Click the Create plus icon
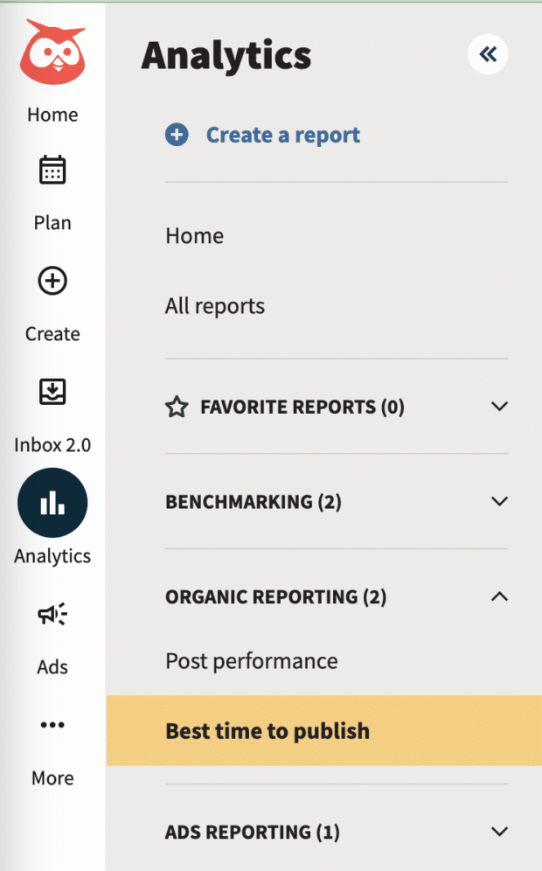 point(52,281)
